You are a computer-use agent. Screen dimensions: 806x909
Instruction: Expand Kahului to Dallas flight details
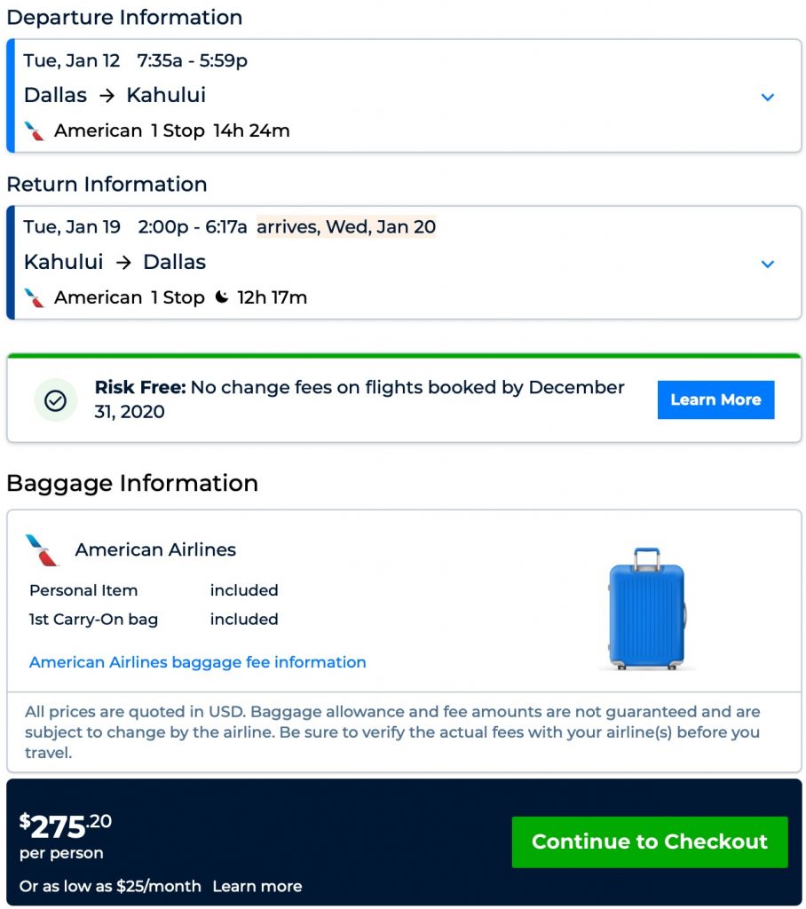click(x=768, y=264)
